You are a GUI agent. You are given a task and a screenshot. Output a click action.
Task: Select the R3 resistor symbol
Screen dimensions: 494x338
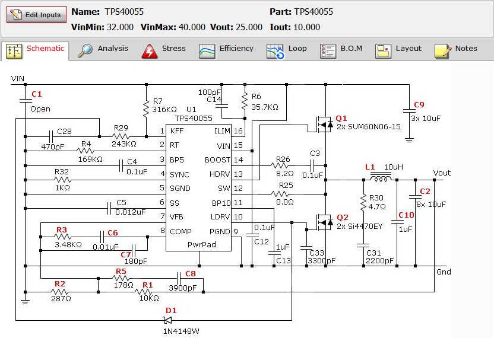pyautogui.click(x=63, y=237)
